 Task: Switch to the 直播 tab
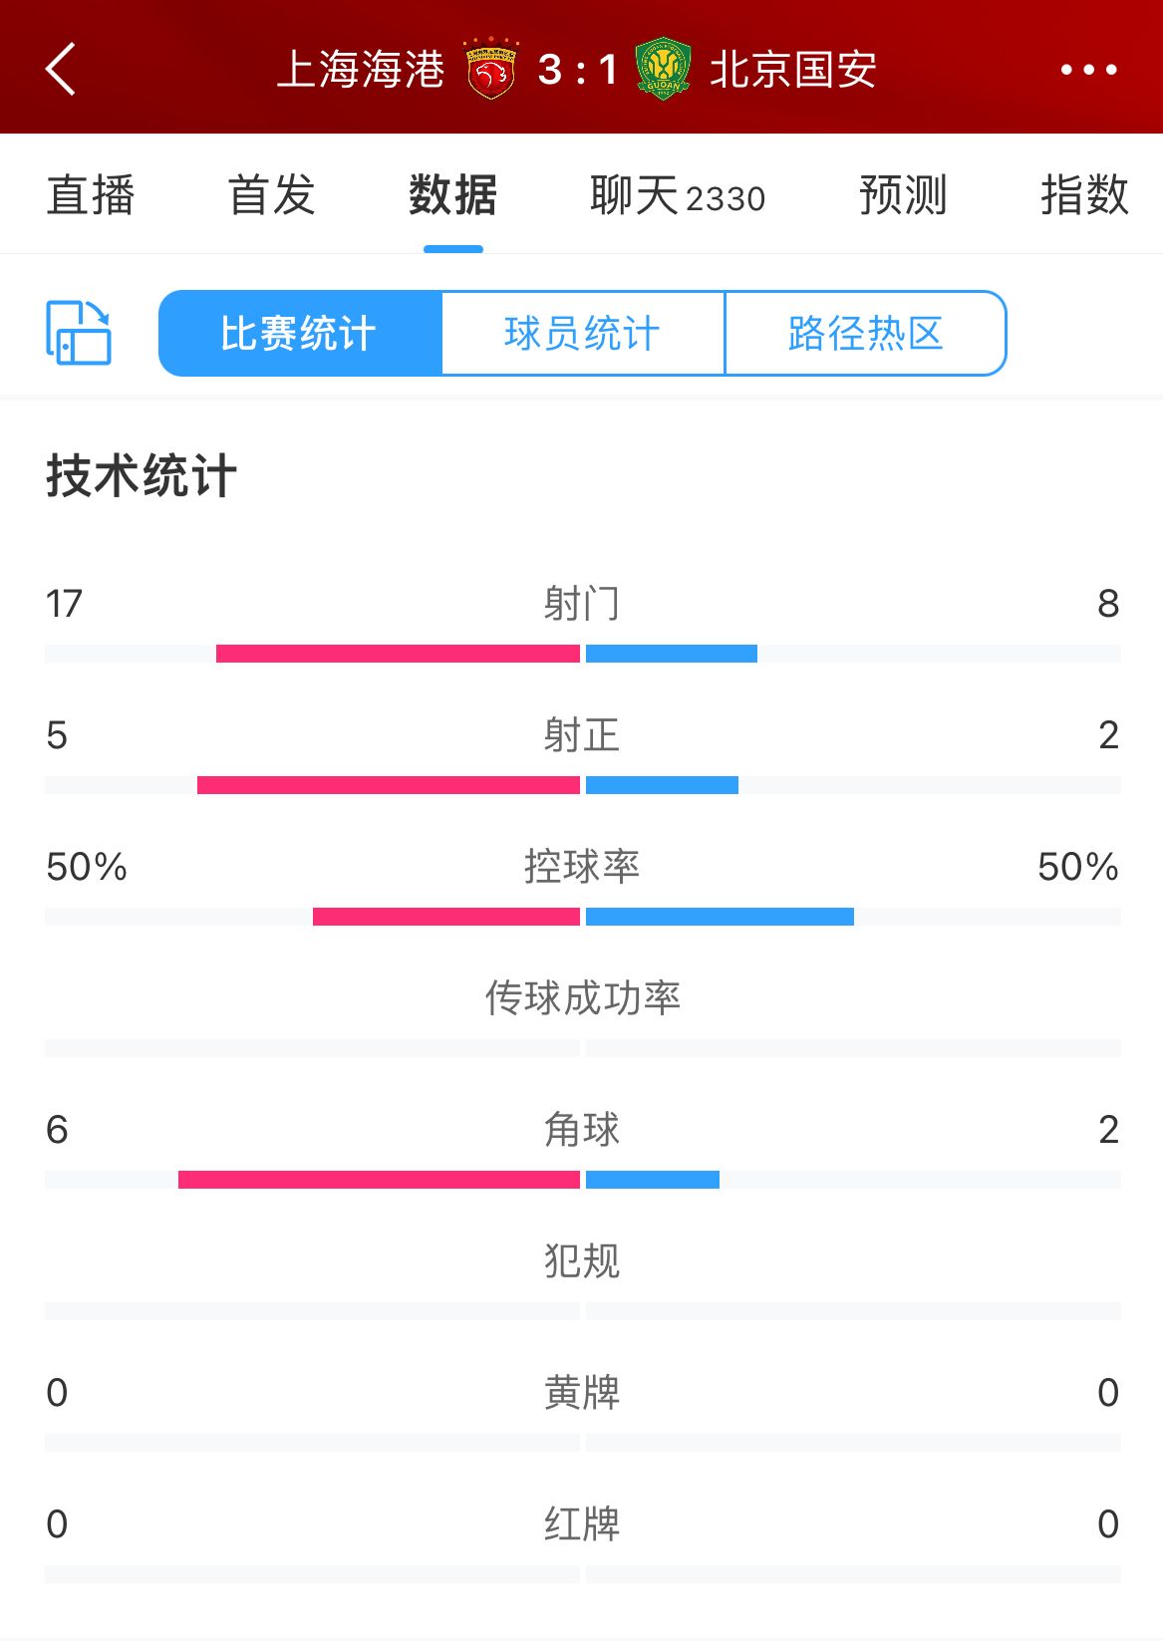[x=91, y=195]
